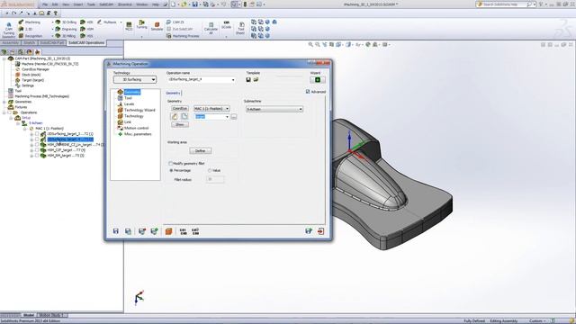Open the GCode ribbon icon
Screen dimensions: 576x324
[x=226, y=25]
